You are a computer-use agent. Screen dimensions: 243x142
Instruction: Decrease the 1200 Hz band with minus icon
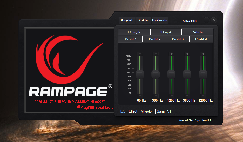click(172, 96)
